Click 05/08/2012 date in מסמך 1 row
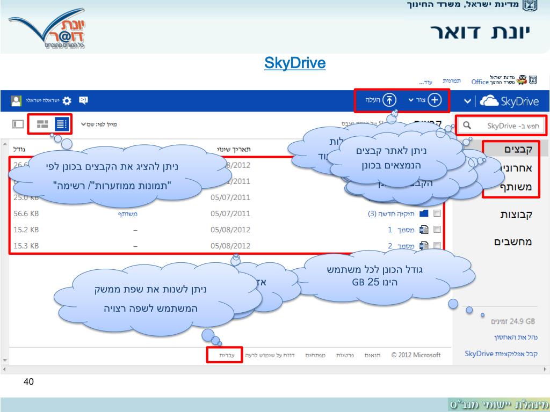The image size is (550, 412). 230,230
